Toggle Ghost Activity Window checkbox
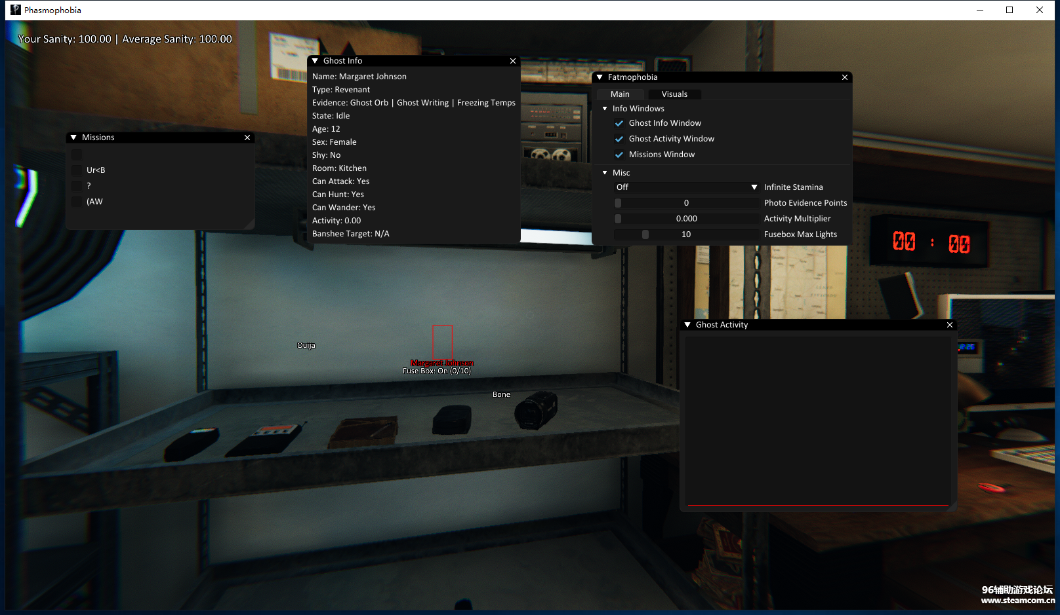Image resolution: width=1060 pixels, height=615 pixels. [619, 139]
